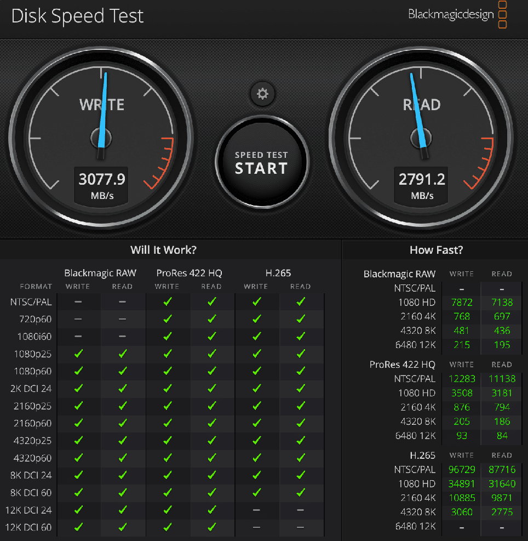Click the NTSC/PAL format row label in Will It Work

(31, 302)
